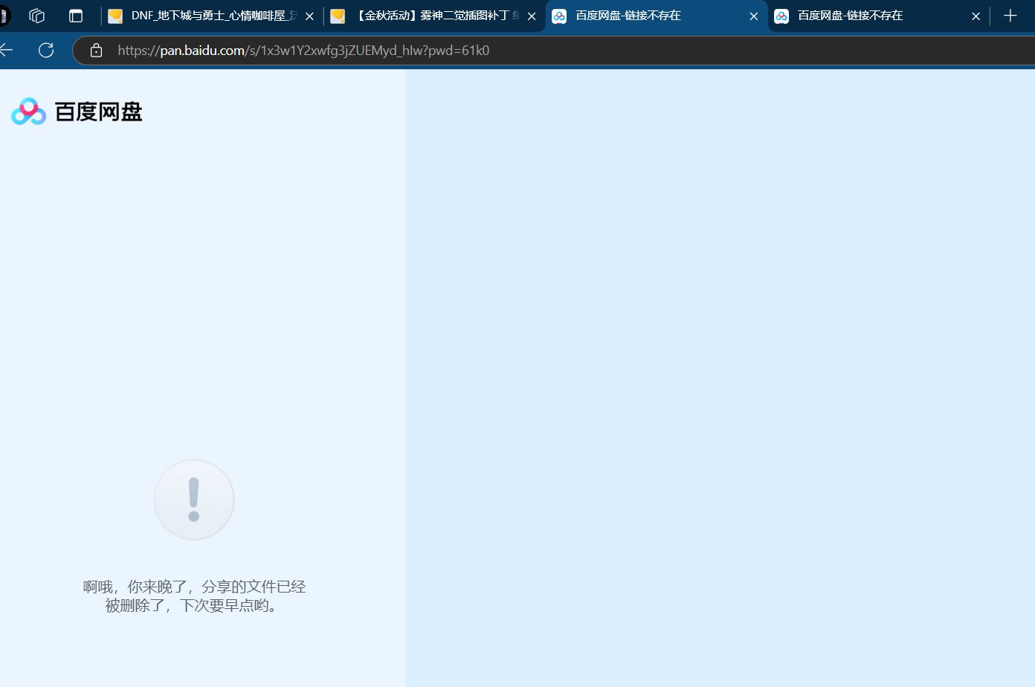This screenshot has width=1035, height=687.
Task: Click the exclamation mark warning icon
Action: pyautogui.click(x=194, y=500)
